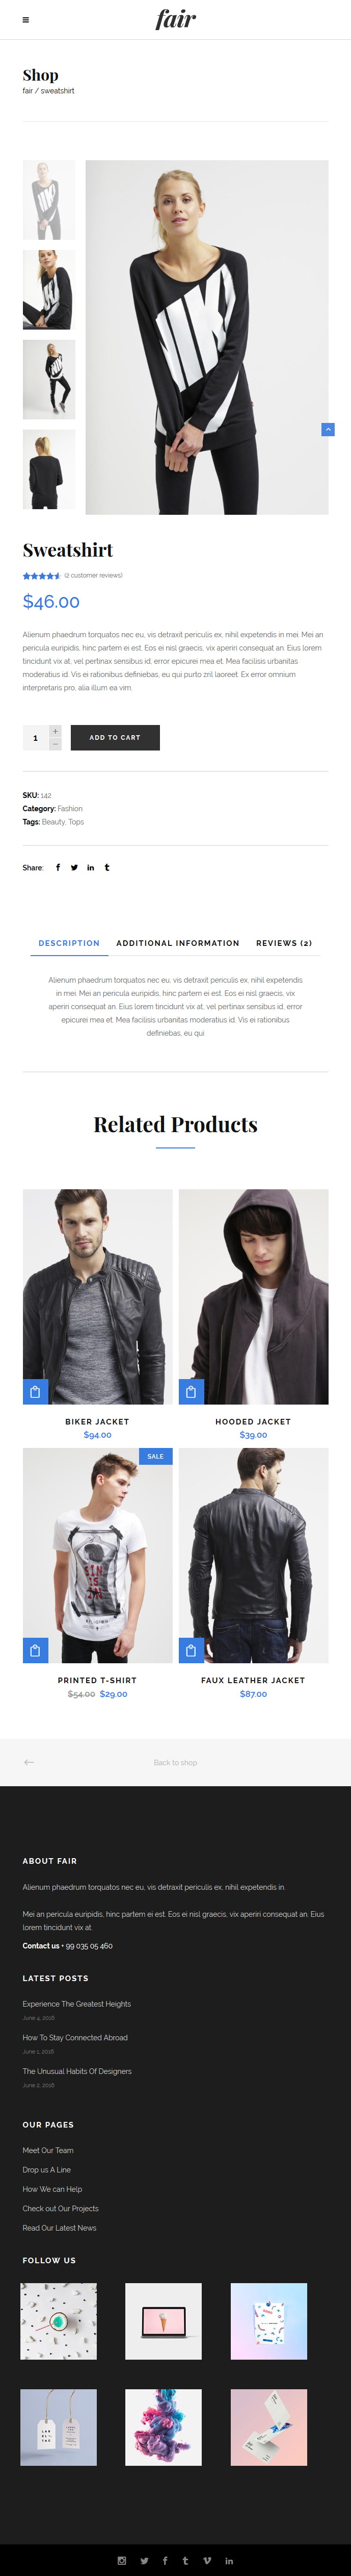This screenshot has width=351, height=2576.
Task: Add Biker Jacket to cart icon
Action: [35, 1391]
